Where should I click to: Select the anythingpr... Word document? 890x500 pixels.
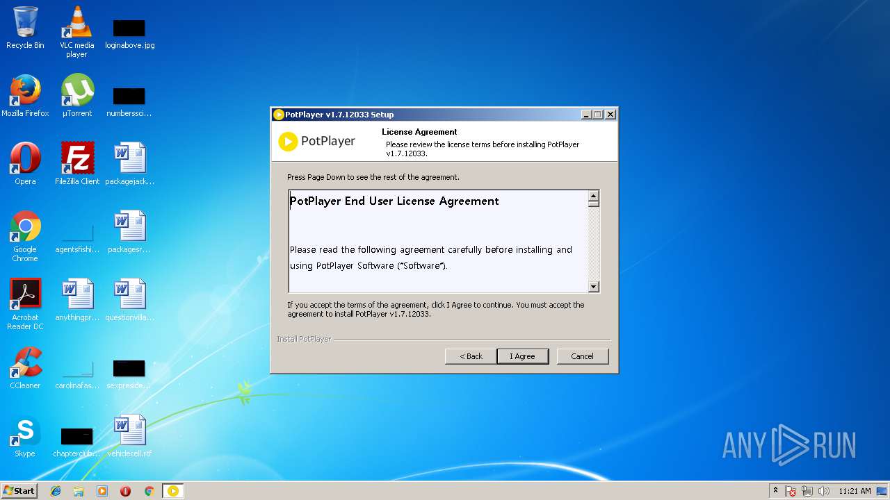click(76, 300)
